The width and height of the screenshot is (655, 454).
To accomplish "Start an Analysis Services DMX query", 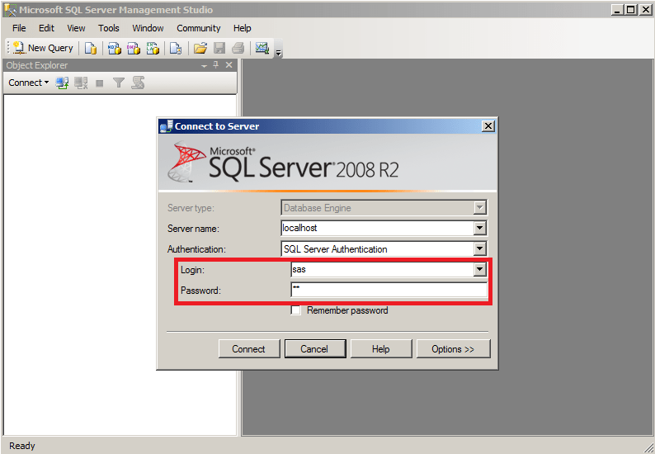I will point(134,48).
